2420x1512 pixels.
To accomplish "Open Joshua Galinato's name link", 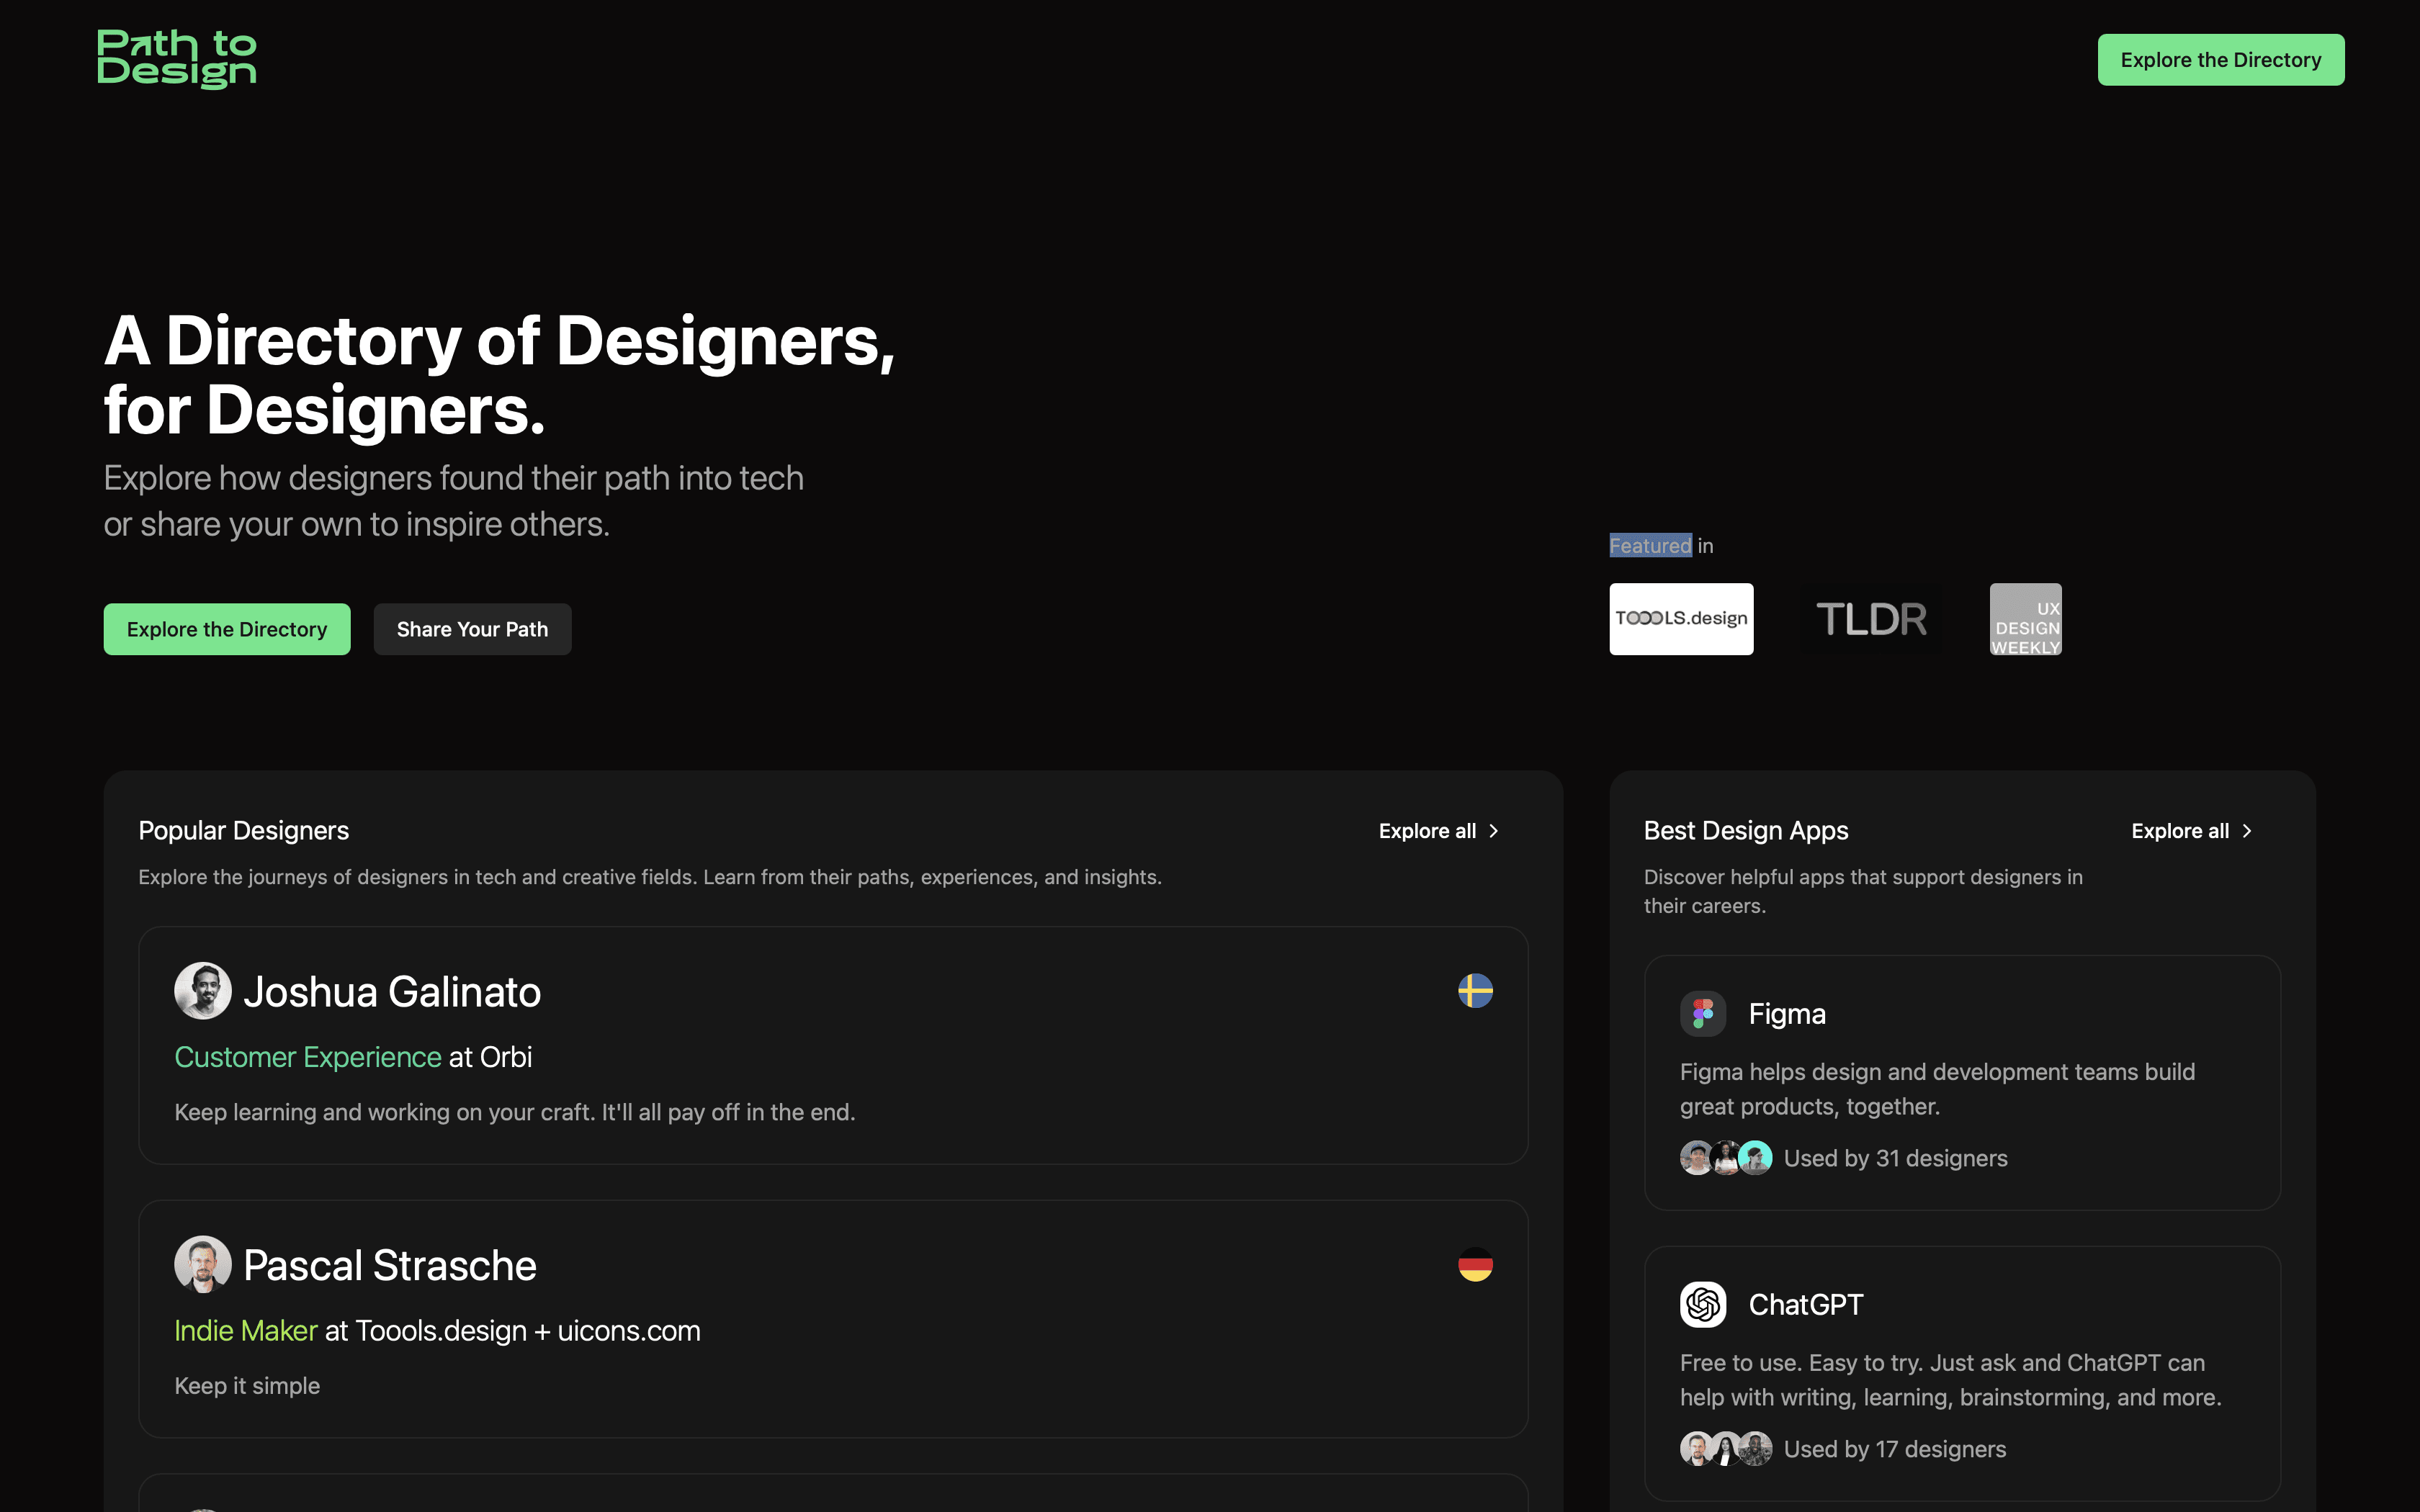I will (392, 992).
